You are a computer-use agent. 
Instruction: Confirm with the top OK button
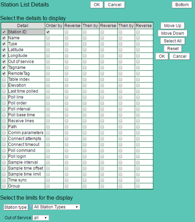tap(97, 5)
